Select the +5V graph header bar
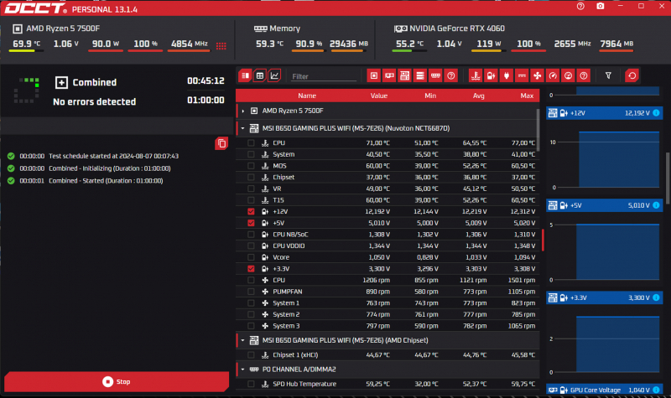The width and height of the screenshot is (671, 398). [x=604, y=205]
